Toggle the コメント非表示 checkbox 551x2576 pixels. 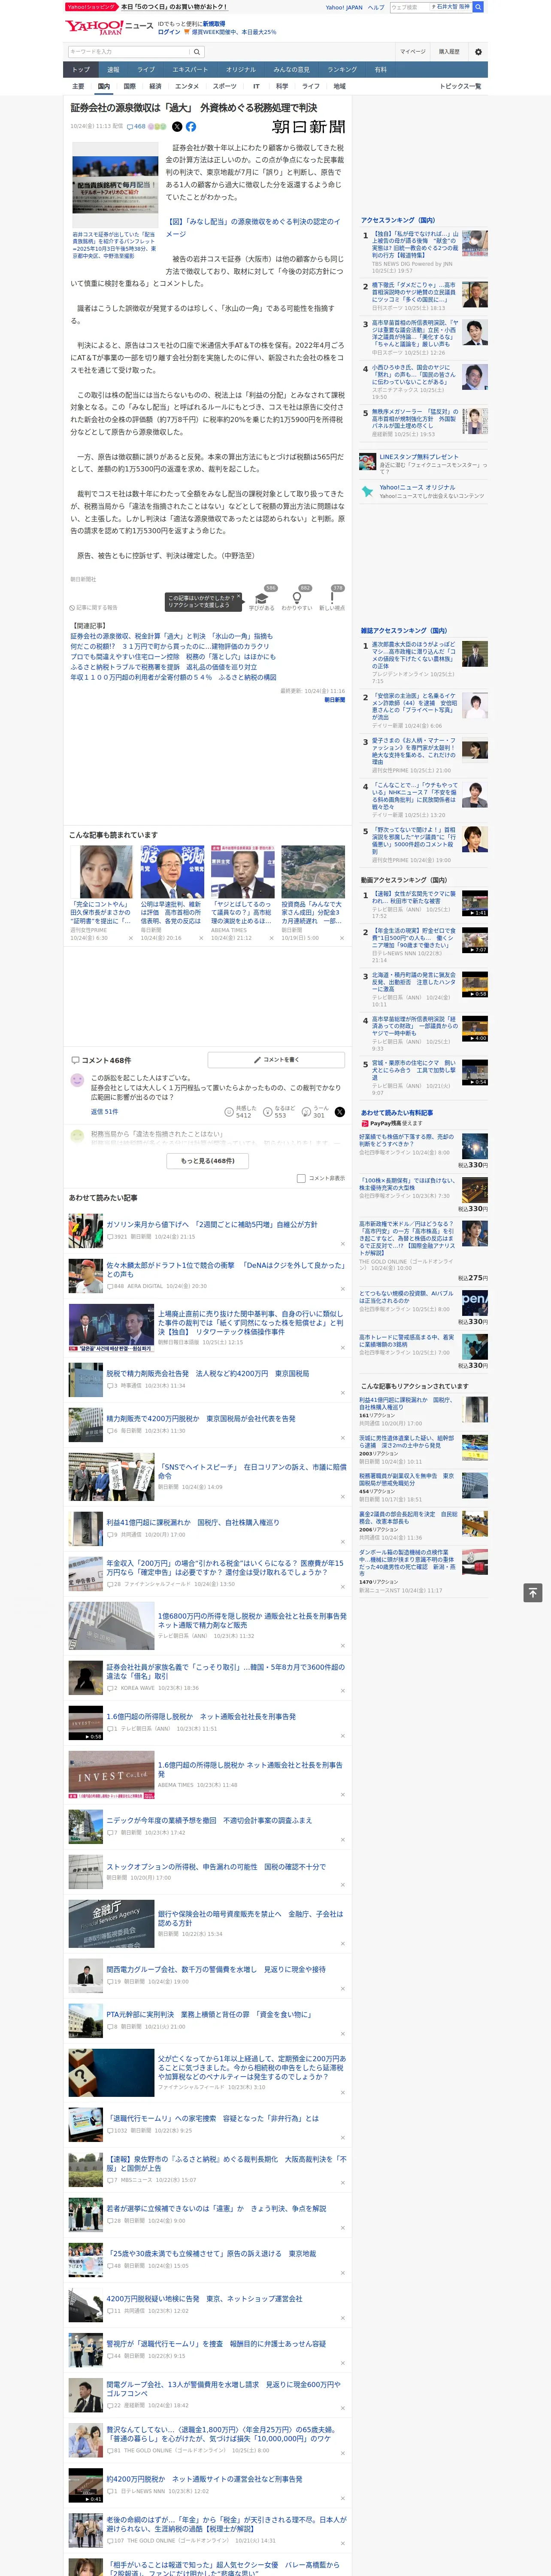click(x=301, y=1178)
